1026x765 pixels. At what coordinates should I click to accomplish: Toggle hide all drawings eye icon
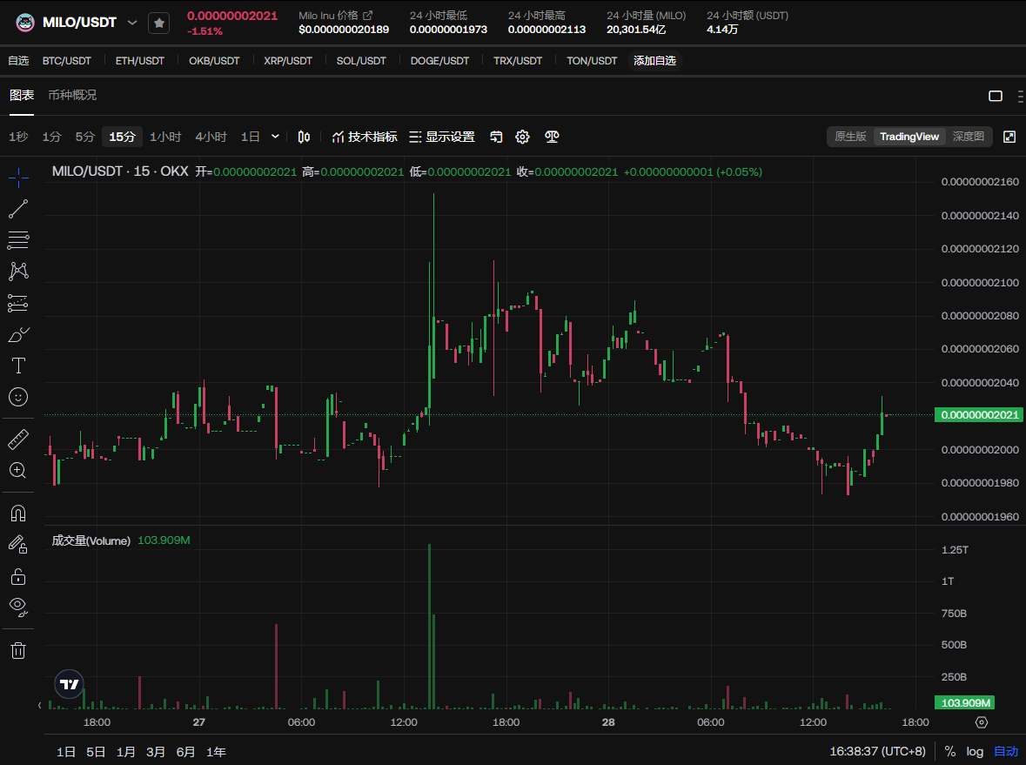click(x=18, y=608)
